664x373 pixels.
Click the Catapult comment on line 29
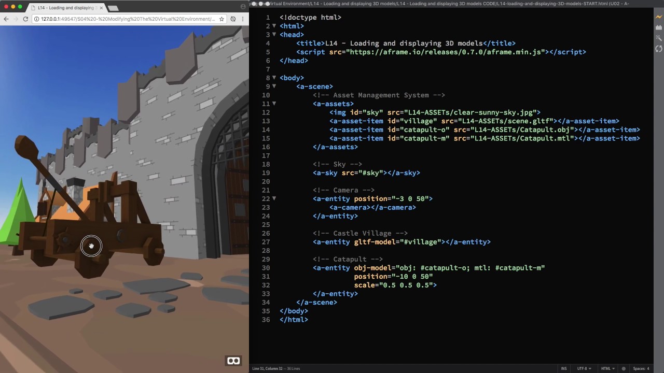tap(348, 260)
